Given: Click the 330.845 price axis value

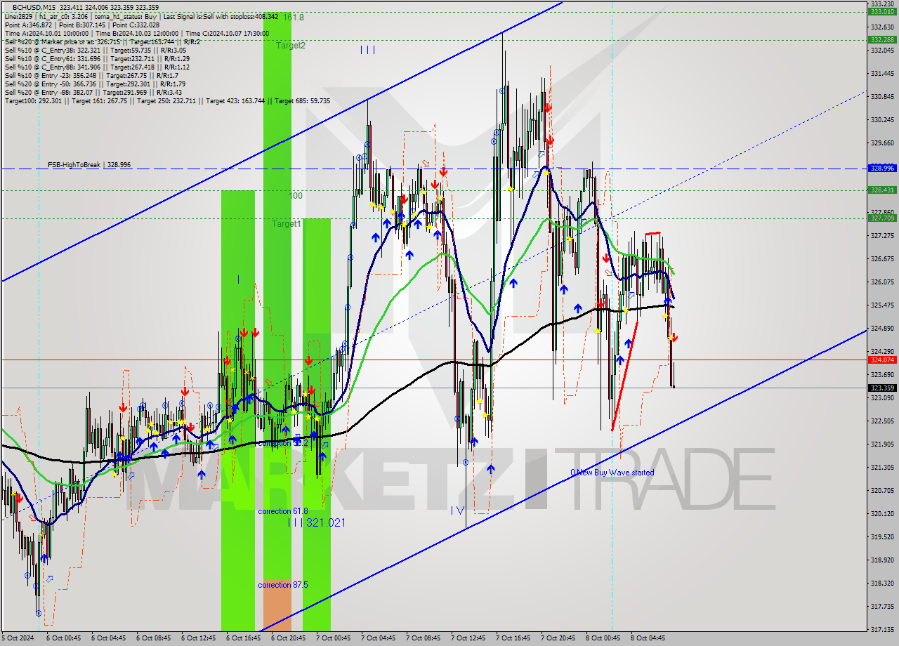Looking at the screenshot, I should 881,96.
